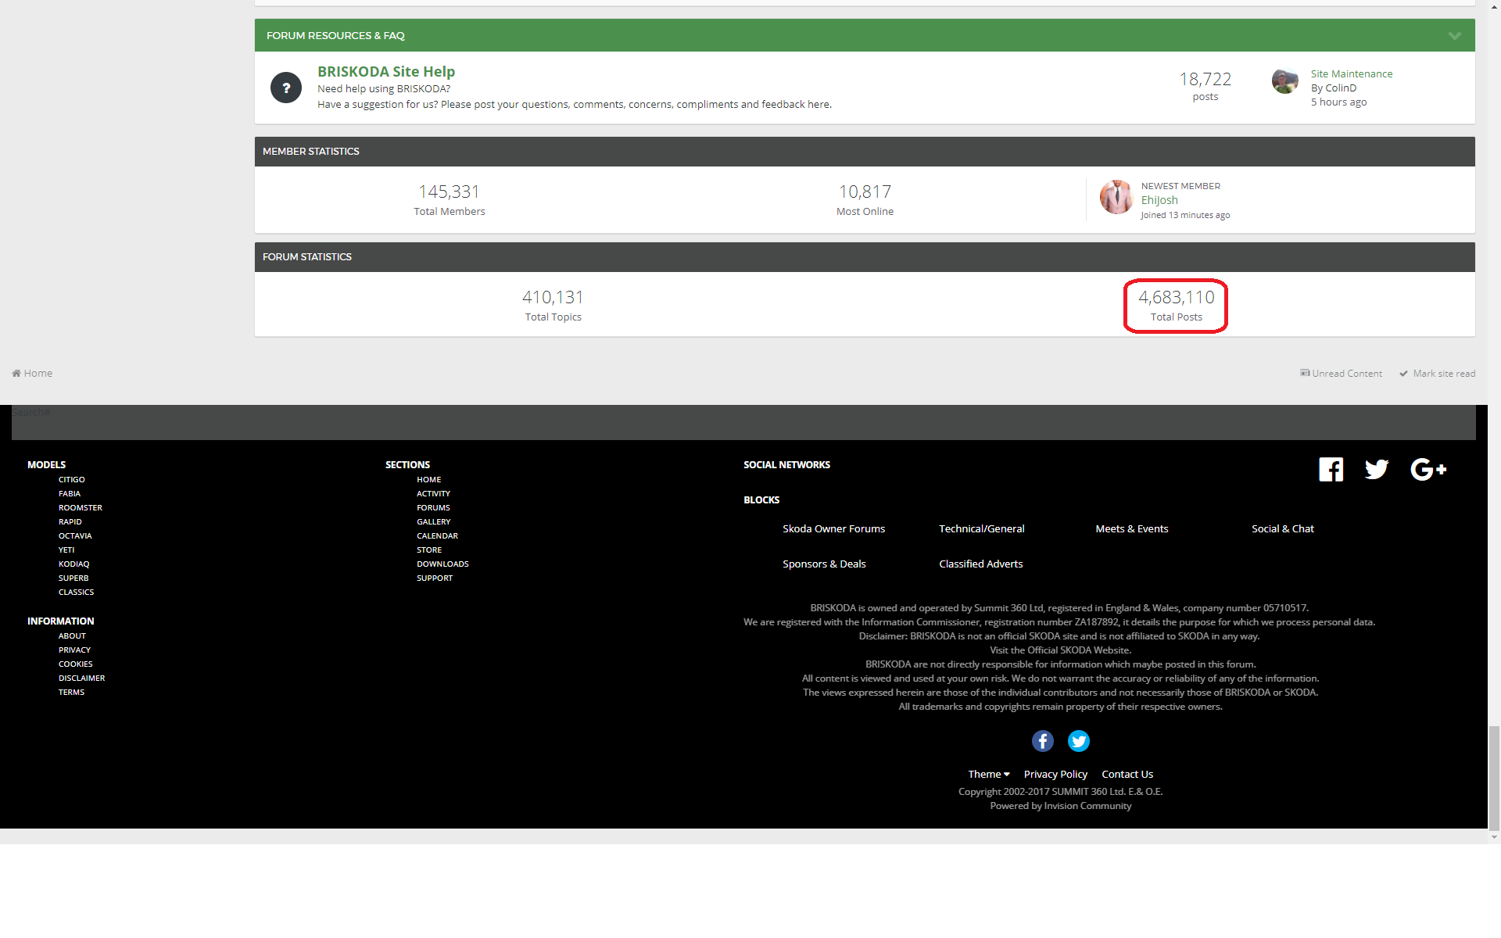Open the Privacy Policy link
Viewport: 1501px width, 938px height.
[1055, 774]
